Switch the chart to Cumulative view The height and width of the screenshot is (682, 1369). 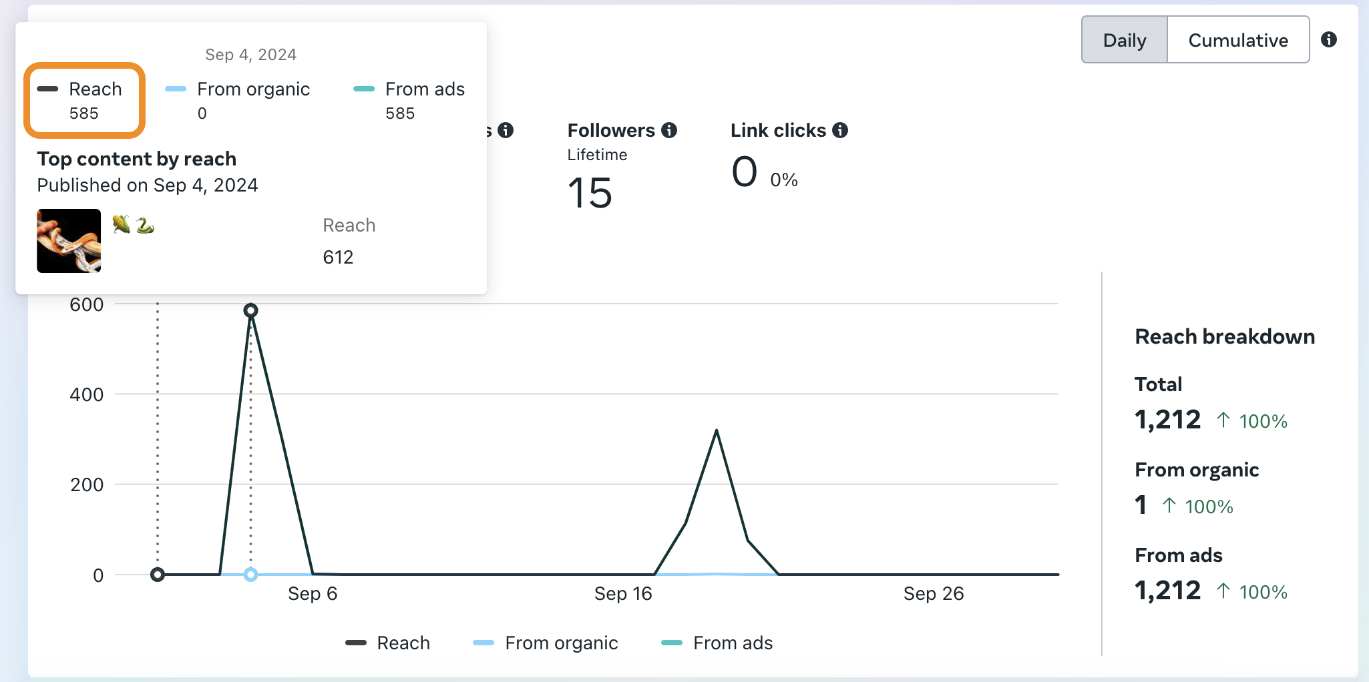[1238, 40]
